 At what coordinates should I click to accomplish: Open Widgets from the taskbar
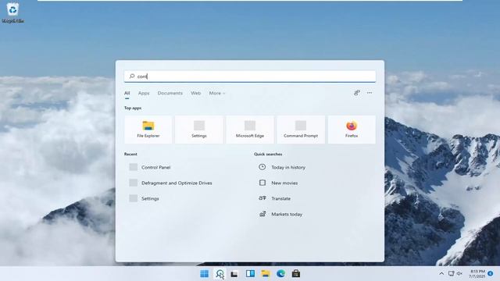point(250,274)
